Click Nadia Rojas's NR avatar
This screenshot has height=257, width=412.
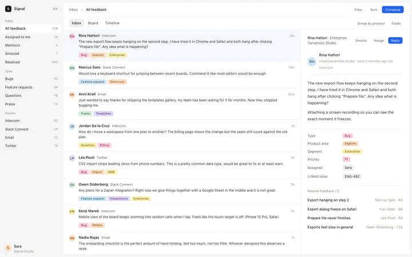click(72, 238)
